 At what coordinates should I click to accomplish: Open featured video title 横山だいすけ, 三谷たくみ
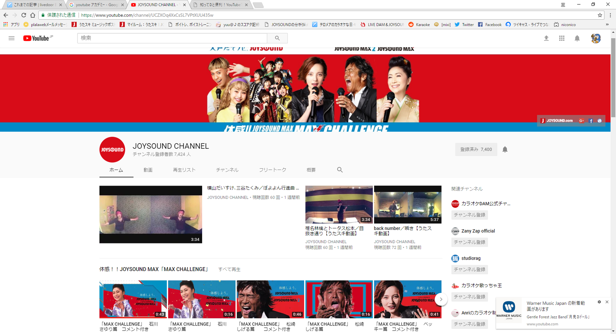253,188
